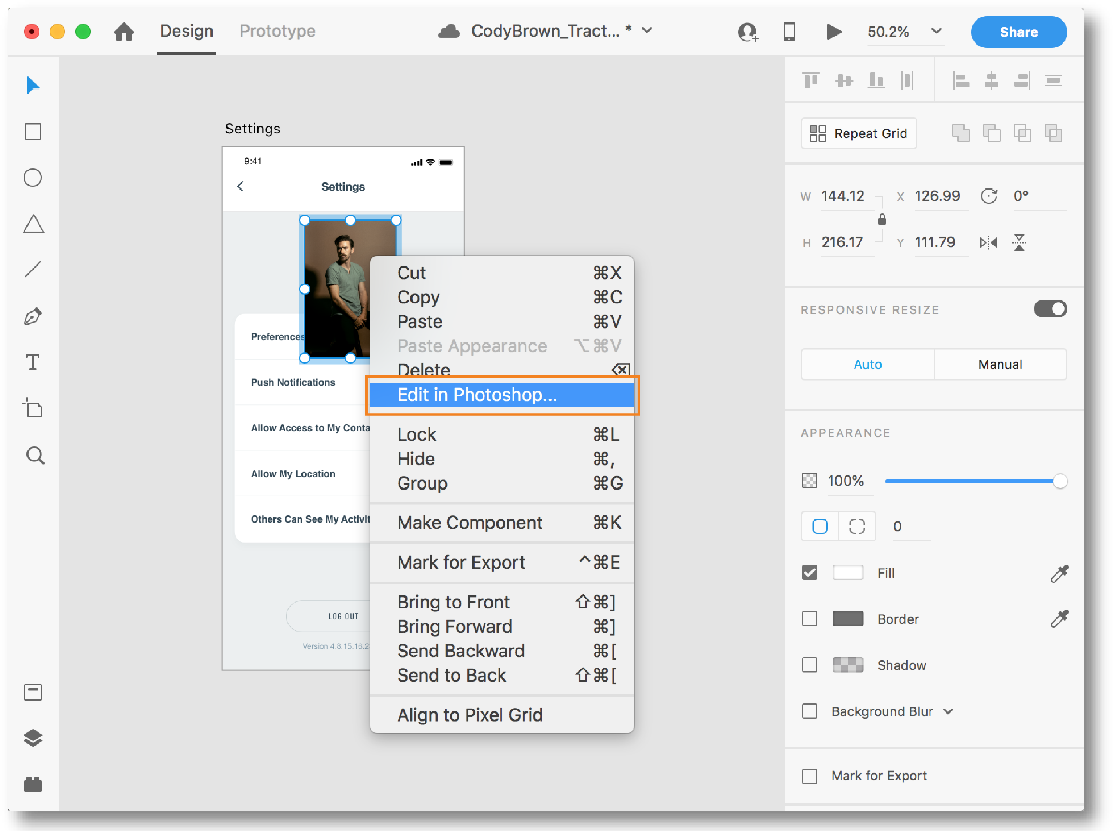This screenshot has height=831, width=1113.
Task: Open the Plugins panel icon
Action: coord(33,784)
